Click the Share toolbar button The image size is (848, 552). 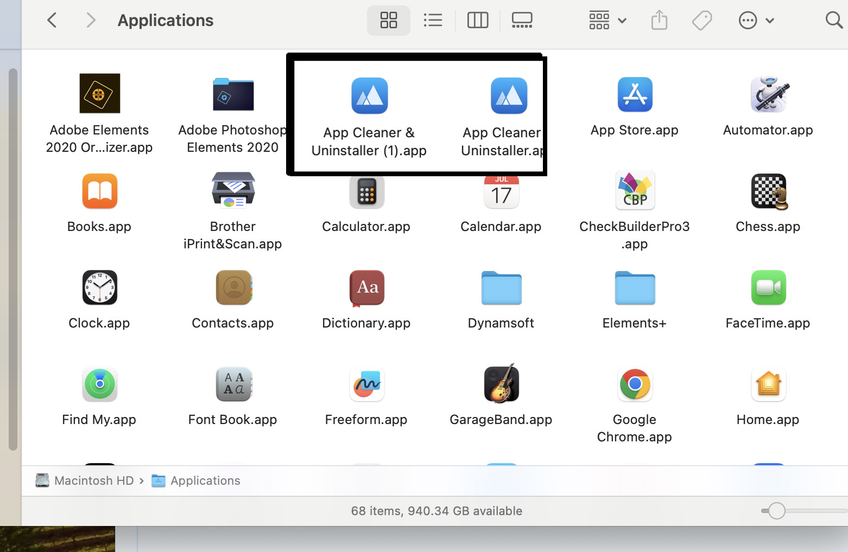pos(659,21)
